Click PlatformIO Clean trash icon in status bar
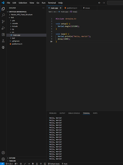Image resolution: width=123 pixels, height=165 pixels. 33,164
